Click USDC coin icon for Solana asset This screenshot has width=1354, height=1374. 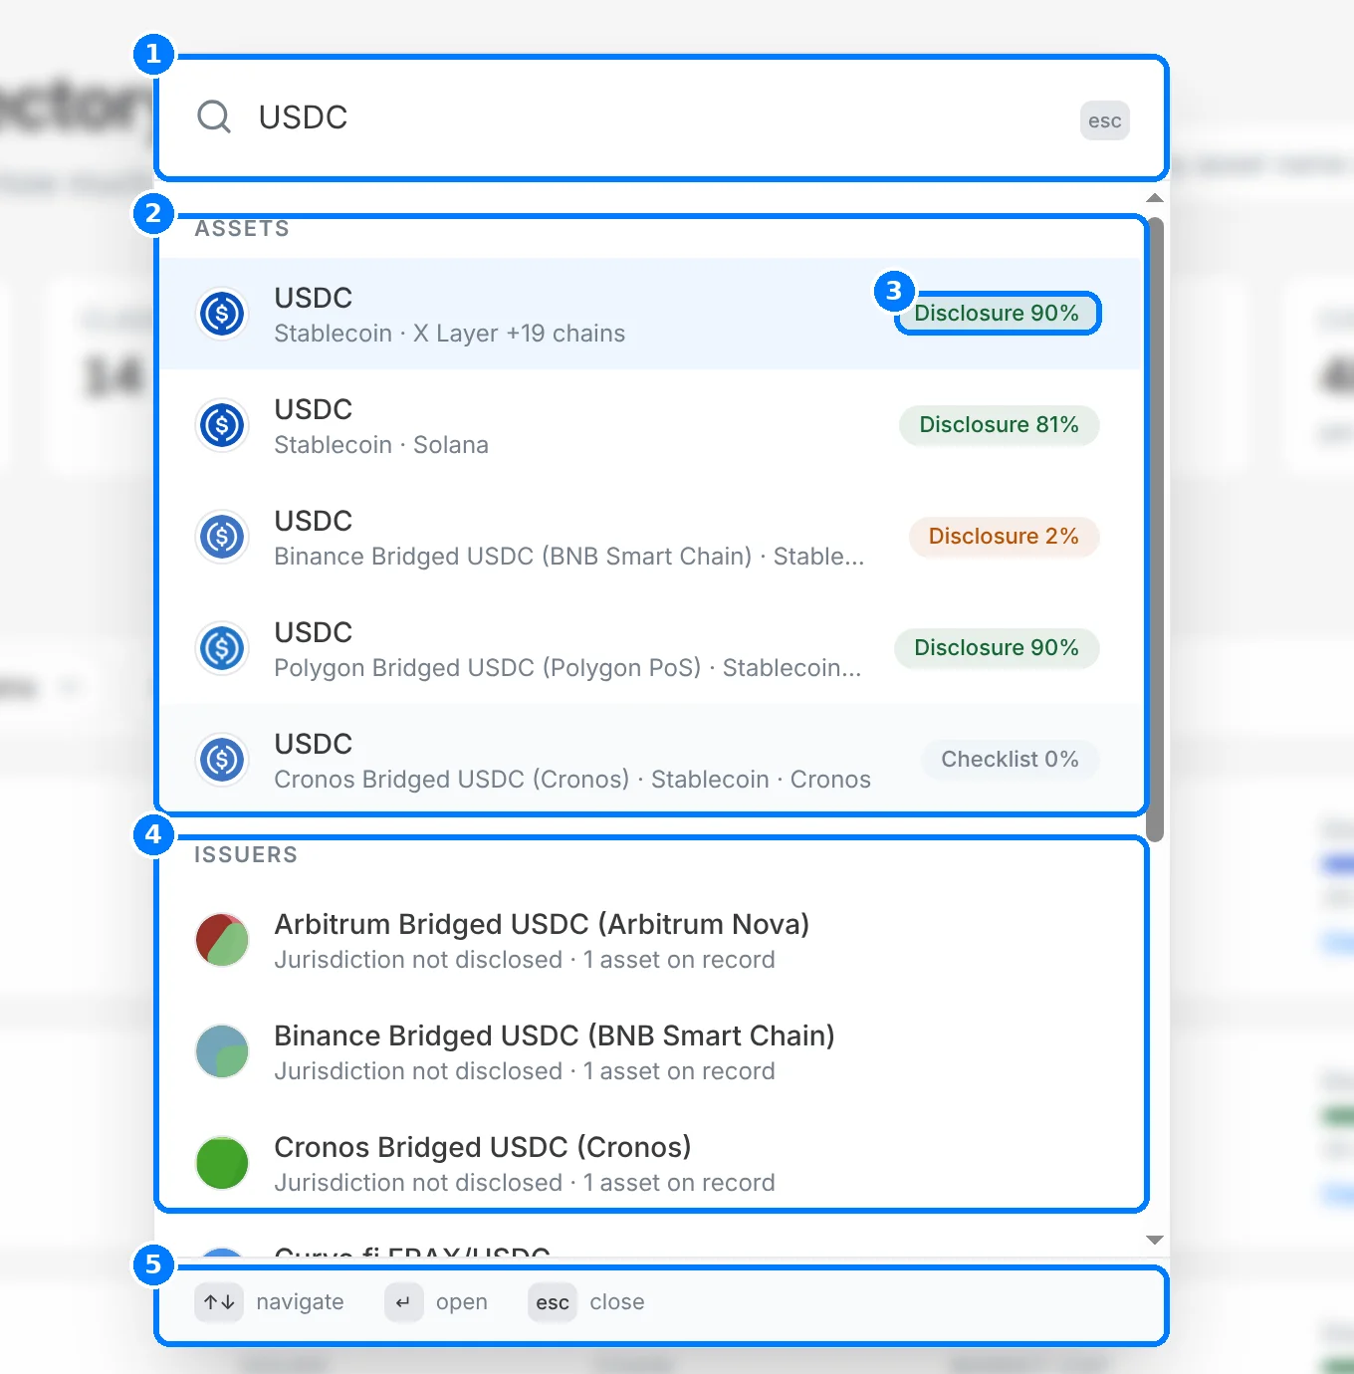222,426
